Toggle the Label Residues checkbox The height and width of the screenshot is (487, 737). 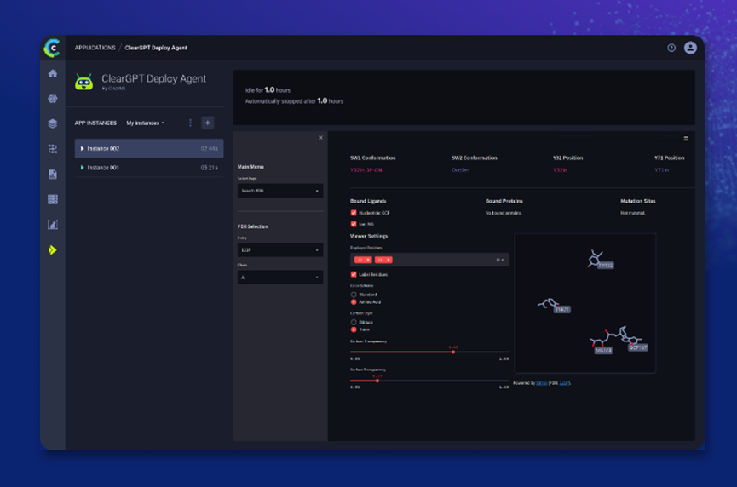(x=354, y=274)
